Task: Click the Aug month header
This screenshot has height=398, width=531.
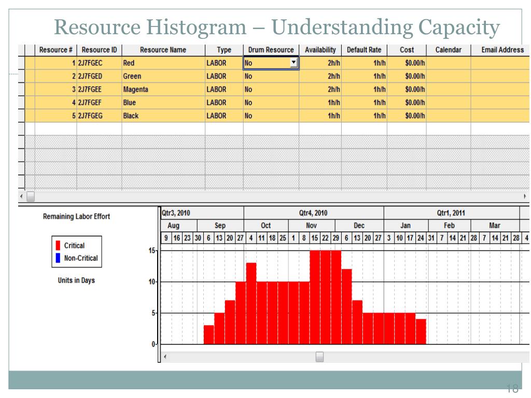Action: point(179,225)
